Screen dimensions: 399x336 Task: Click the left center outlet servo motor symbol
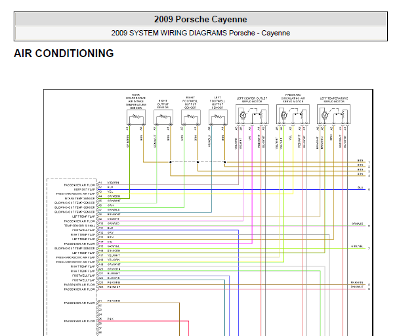pyautogui.click(x=252, y=114)
